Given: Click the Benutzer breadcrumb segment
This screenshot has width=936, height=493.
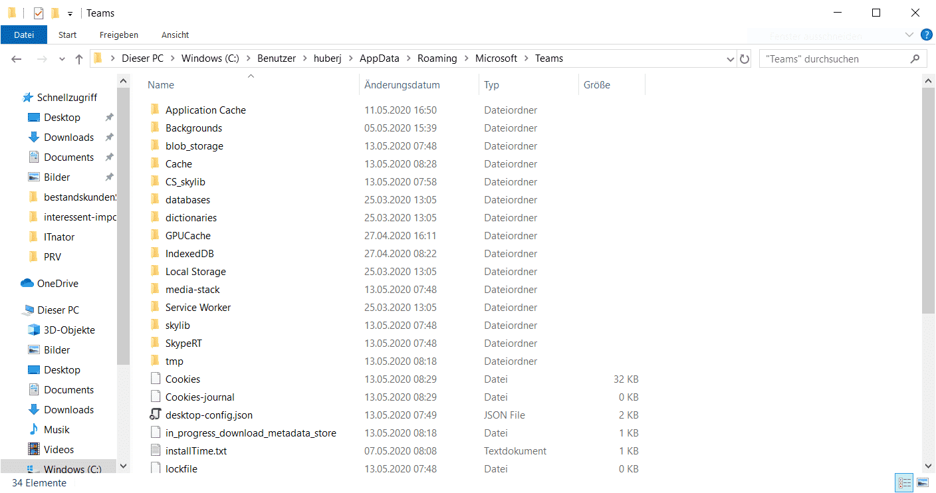Looking at the screenshot, I should 277,58.
